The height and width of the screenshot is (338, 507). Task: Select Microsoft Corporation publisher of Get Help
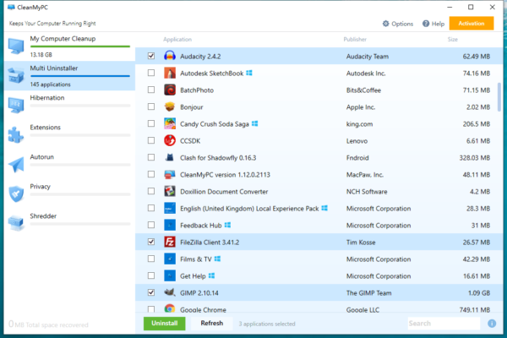tap(379, 276)
